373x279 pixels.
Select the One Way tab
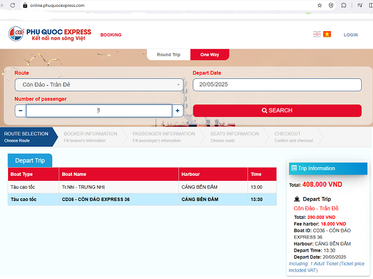pyautogui.click(x=210, y=55)
